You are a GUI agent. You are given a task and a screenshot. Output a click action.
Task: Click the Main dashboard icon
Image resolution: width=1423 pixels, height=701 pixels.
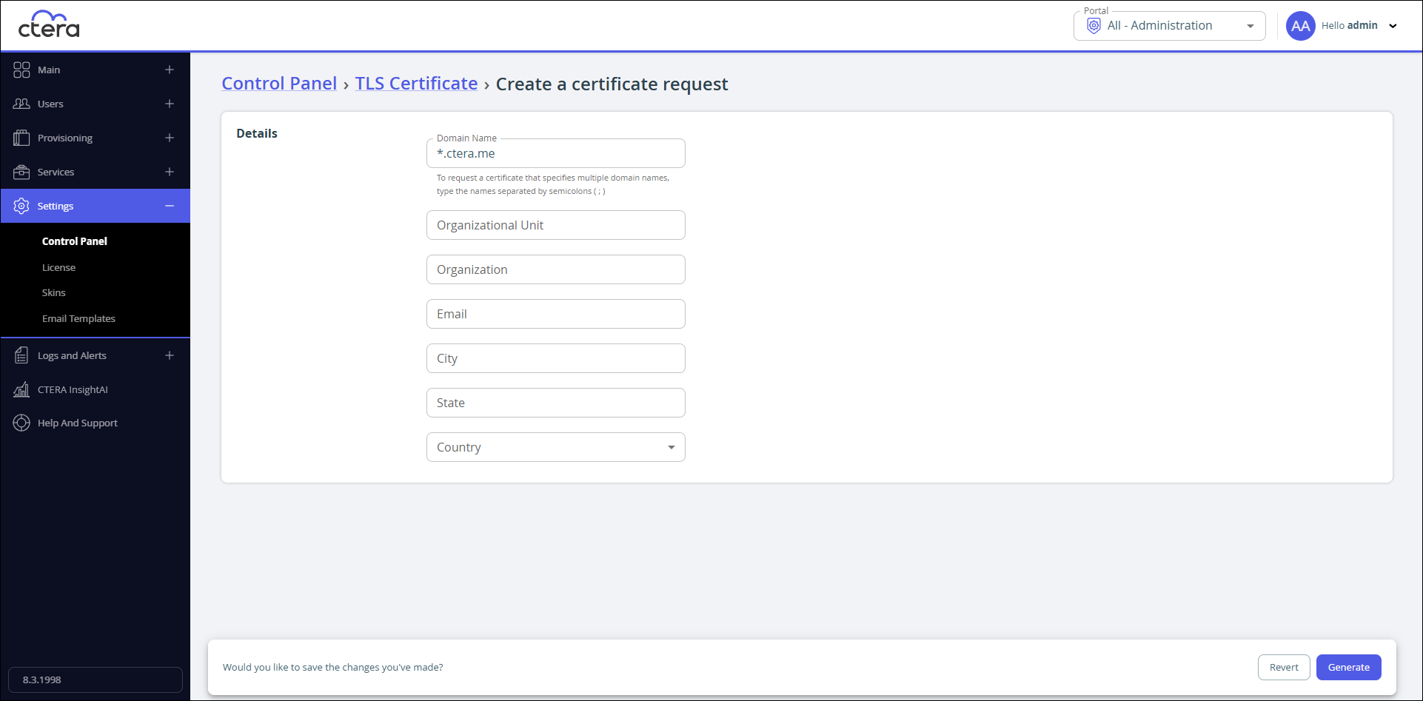(21, 70)
